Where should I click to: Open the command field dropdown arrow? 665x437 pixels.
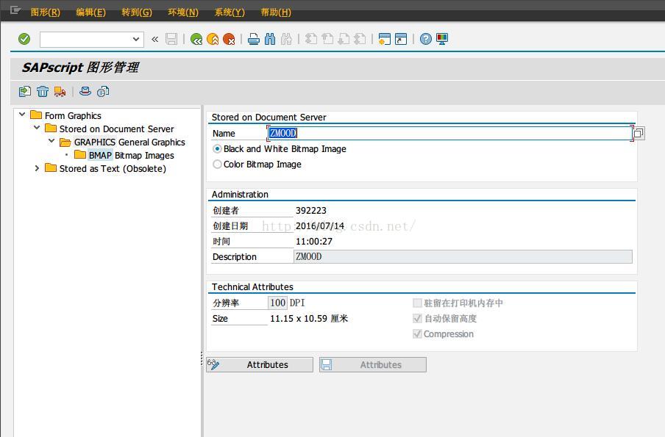135,40
